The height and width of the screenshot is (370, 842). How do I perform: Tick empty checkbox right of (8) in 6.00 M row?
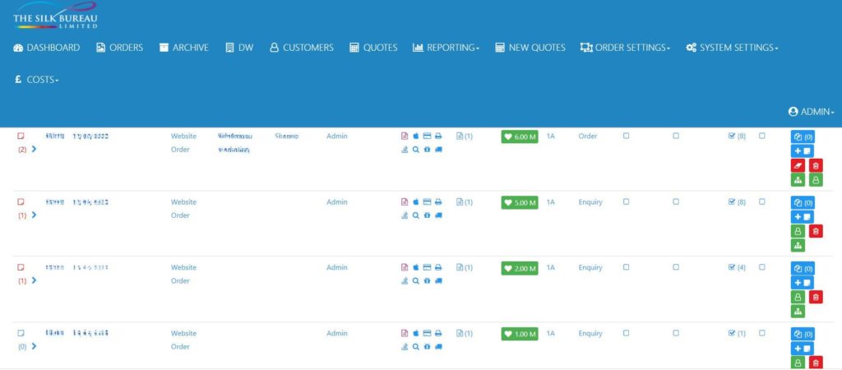click(x=762, y=136)
